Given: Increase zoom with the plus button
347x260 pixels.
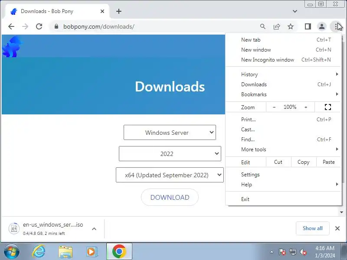Looking at the screenshot, I should (x=306, y=107).
